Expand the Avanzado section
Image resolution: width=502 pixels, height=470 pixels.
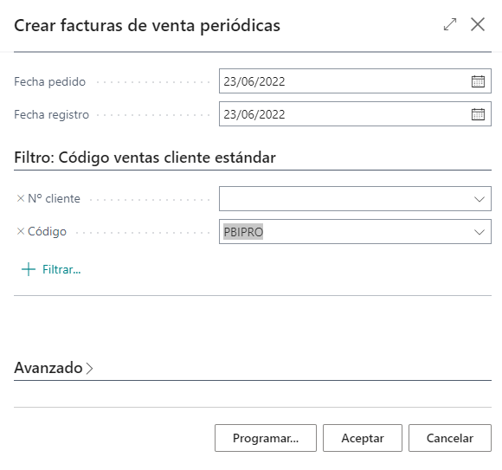tap(54, 368)
